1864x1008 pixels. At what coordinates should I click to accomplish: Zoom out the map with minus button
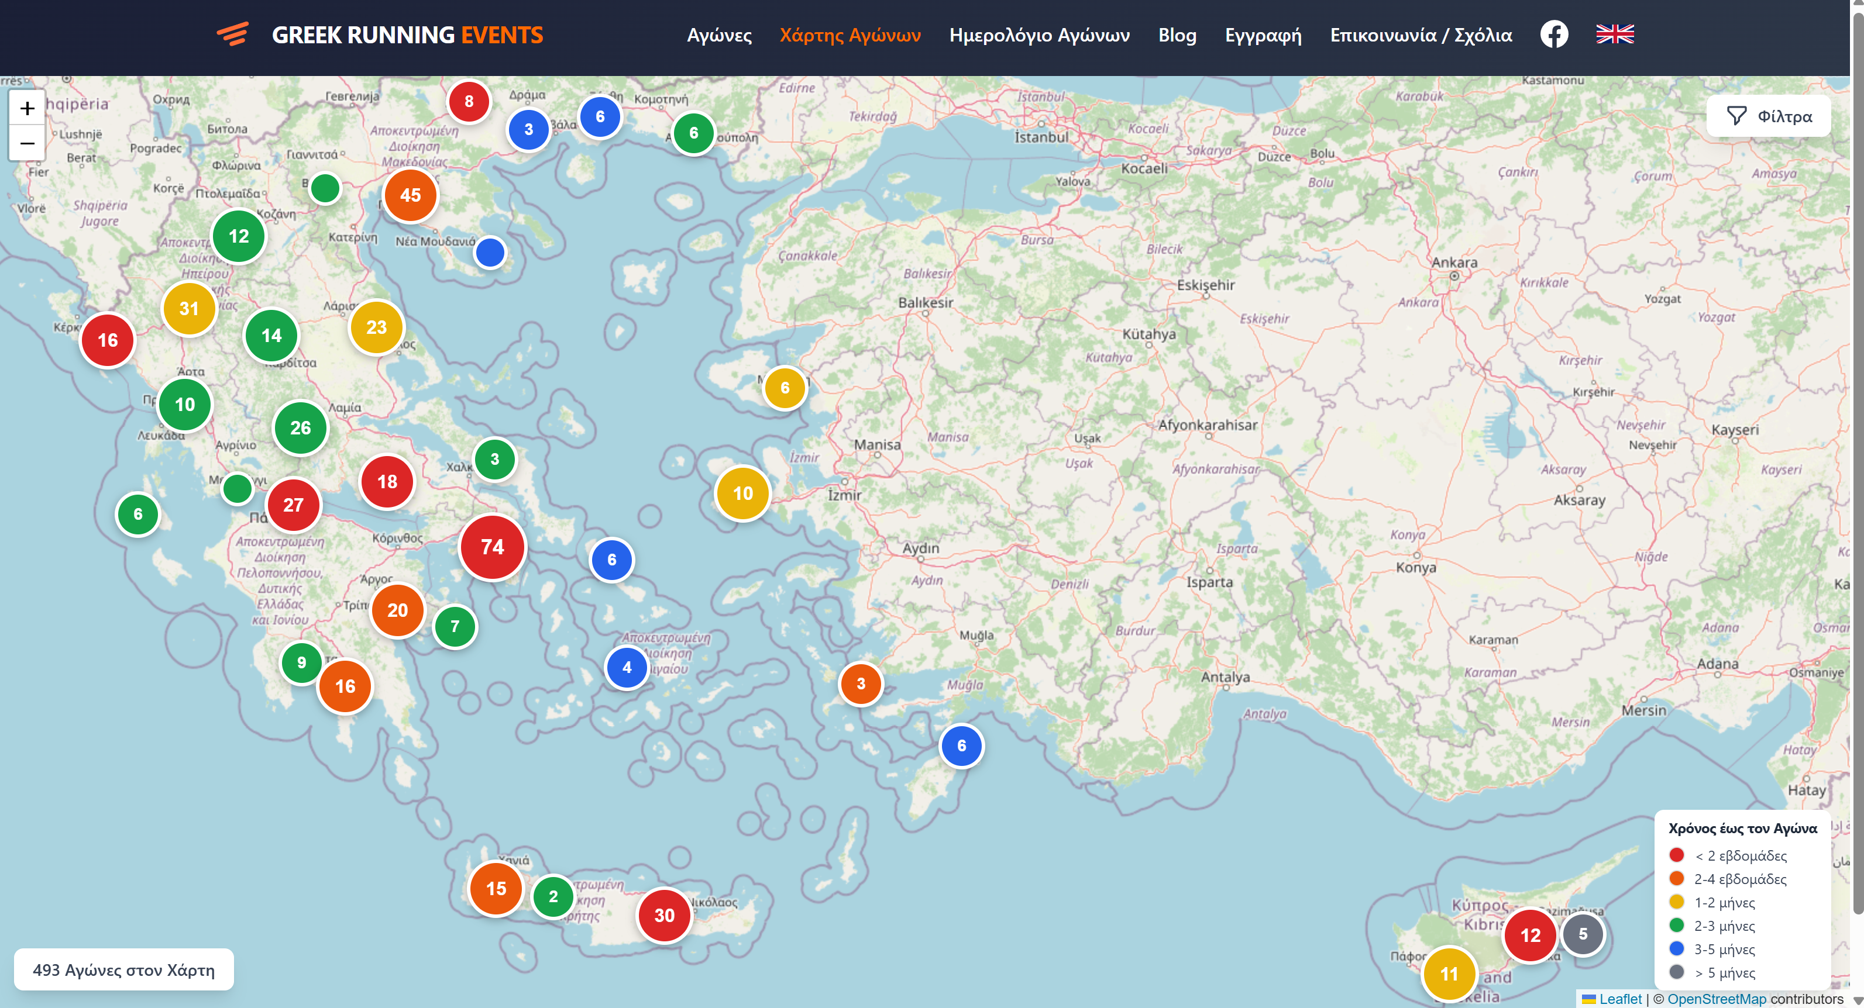tap(27, 143)
